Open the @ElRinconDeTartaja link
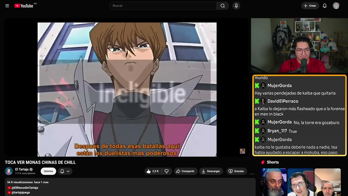This screenshot has height=196, width=348. [25, 188]
